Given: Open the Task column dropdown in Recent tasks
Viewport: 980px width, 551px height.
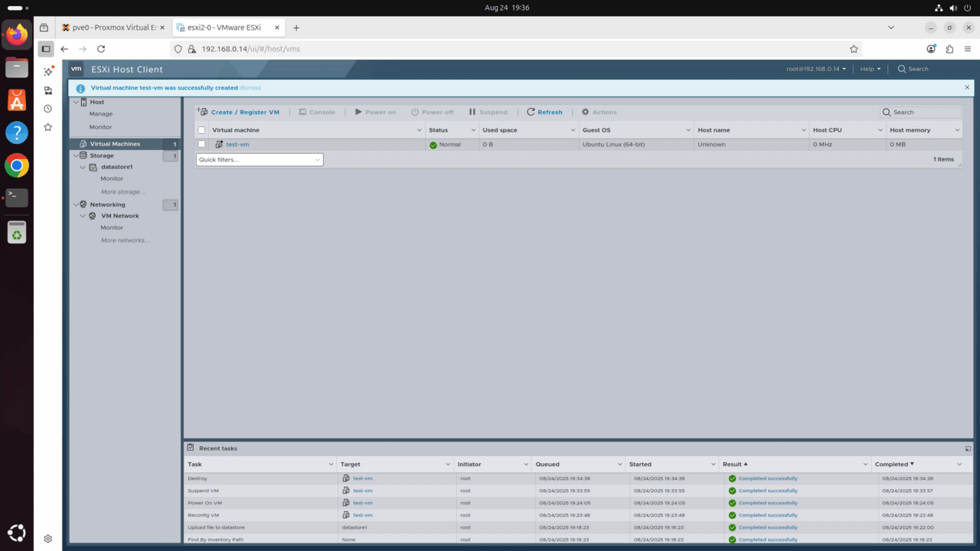Looking at the screenshot, I should [332, 465].
